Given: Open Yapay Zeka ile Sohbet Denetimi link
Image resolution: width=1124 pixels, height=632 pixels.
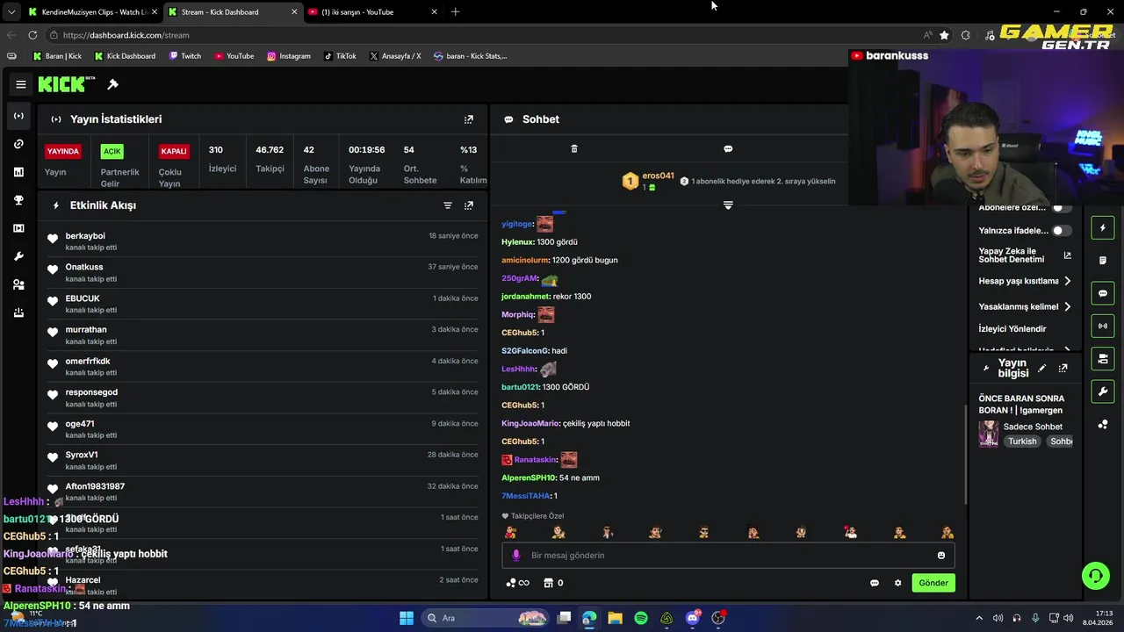Looking at the screenshot, I should (x=1025, y=255).
